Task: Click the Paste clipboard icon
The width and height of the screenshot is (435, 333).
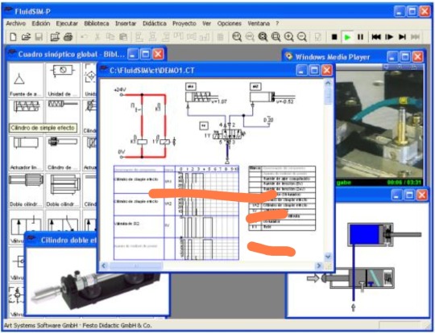Action: [x=123, y=36]
